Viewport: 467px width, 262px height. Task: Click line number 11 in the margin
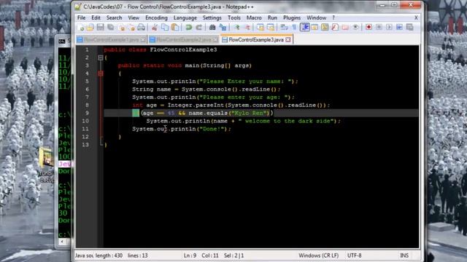pos(85,129)
